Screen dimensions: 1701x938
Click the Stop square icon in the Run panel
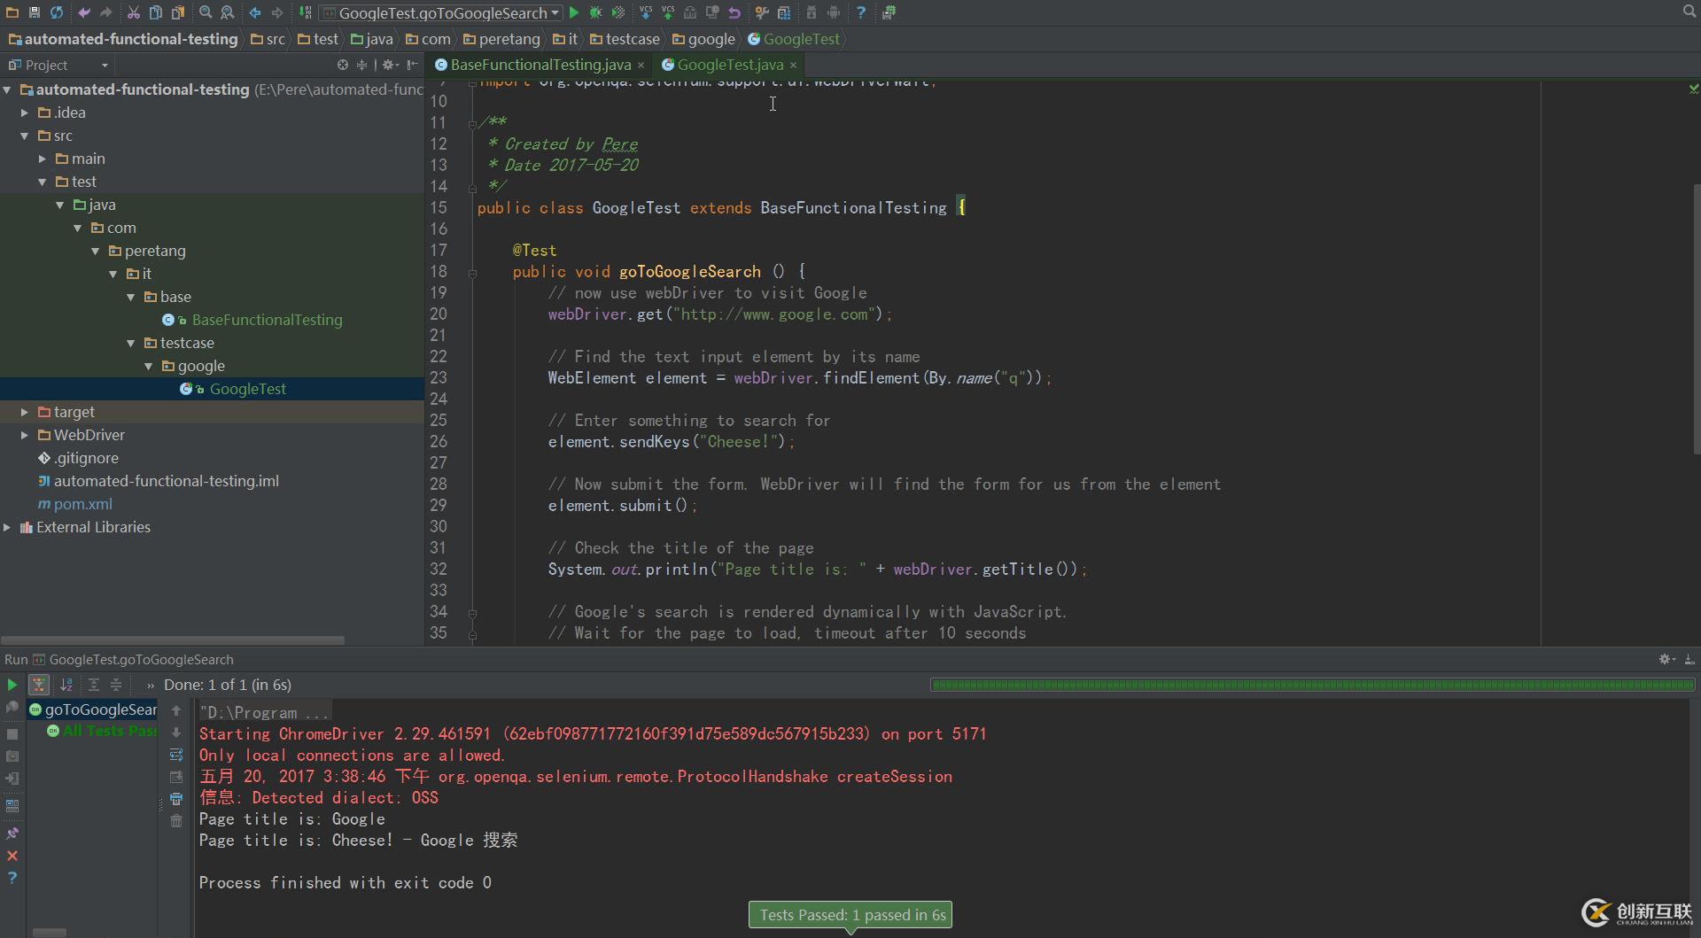click(12, 734)
